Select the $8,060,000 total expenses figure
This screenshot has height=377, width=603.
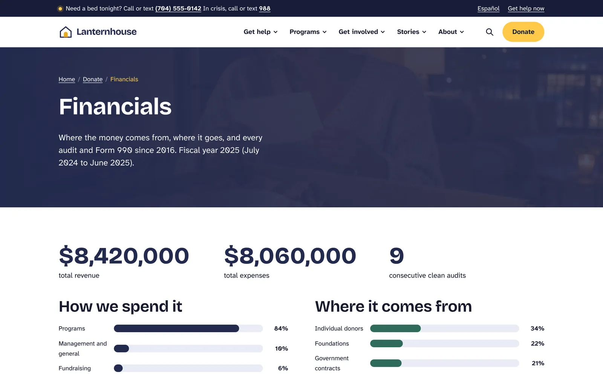tap(290, 256)
